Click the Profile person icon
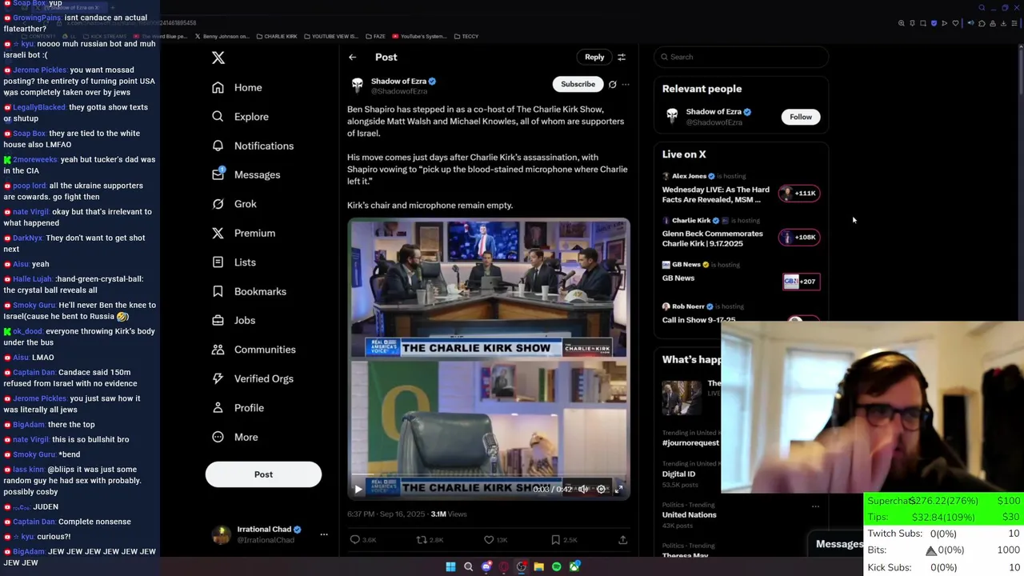The height and width of the screenshot is (576, 1024). coord(218,408)
